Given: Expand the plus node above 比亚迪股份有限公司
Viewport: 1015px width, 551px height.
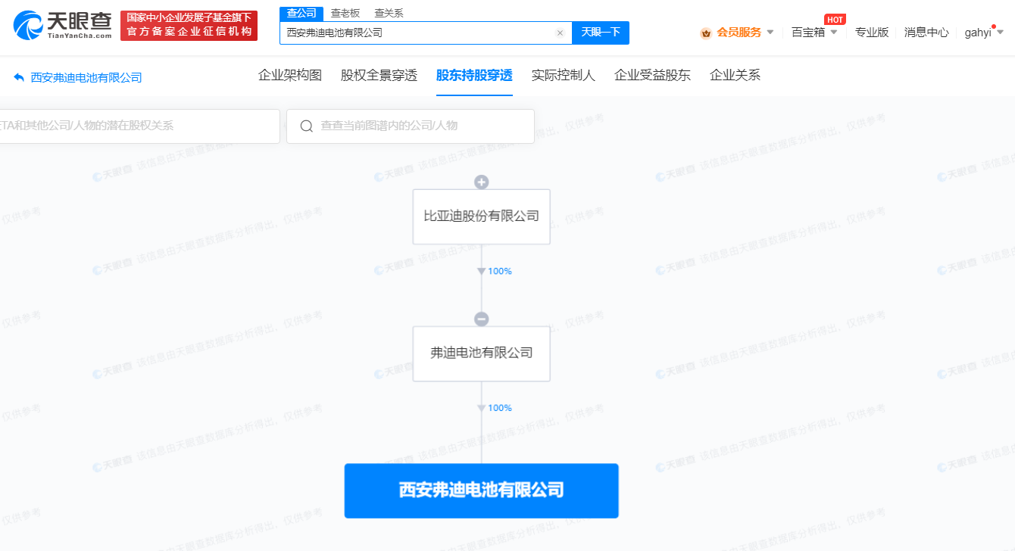Looking at the screenshot, I should [481, 182].
